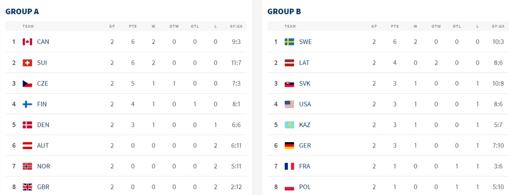Click the USA flag icon

coord(290,104)
